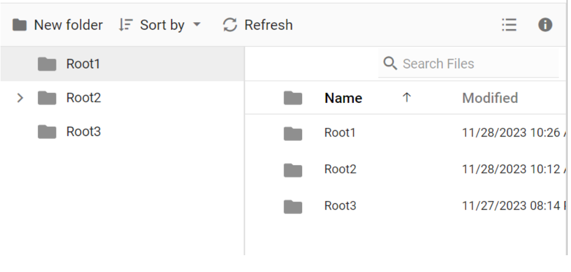571x272 pixels.
Task: Switch view using the list layout icon
Action: 509,25
